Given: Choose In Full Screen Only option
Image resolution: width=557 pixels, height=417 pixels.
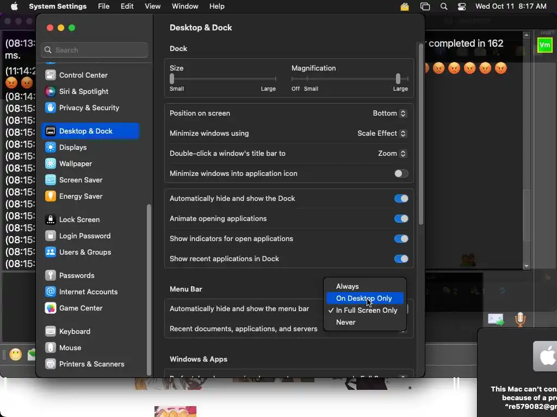Looking at the screenshot, I should 365,310.
